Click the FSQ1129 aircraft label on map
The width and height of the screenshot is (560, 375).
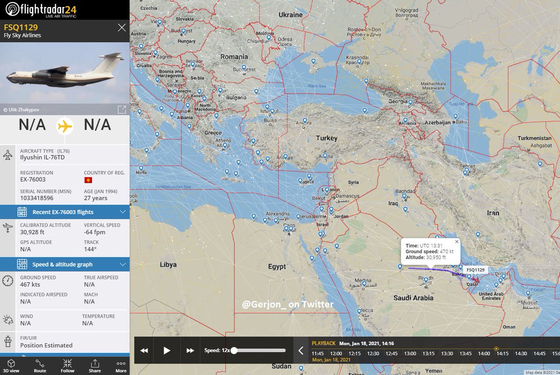[x=476, y=270]
